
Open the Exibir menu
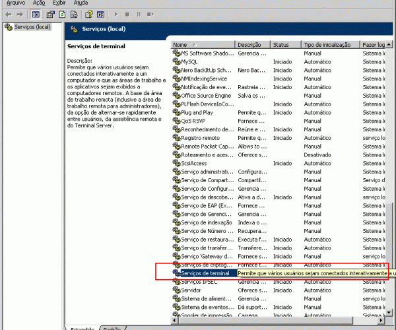pyautogui.click(x=59, y=3)
